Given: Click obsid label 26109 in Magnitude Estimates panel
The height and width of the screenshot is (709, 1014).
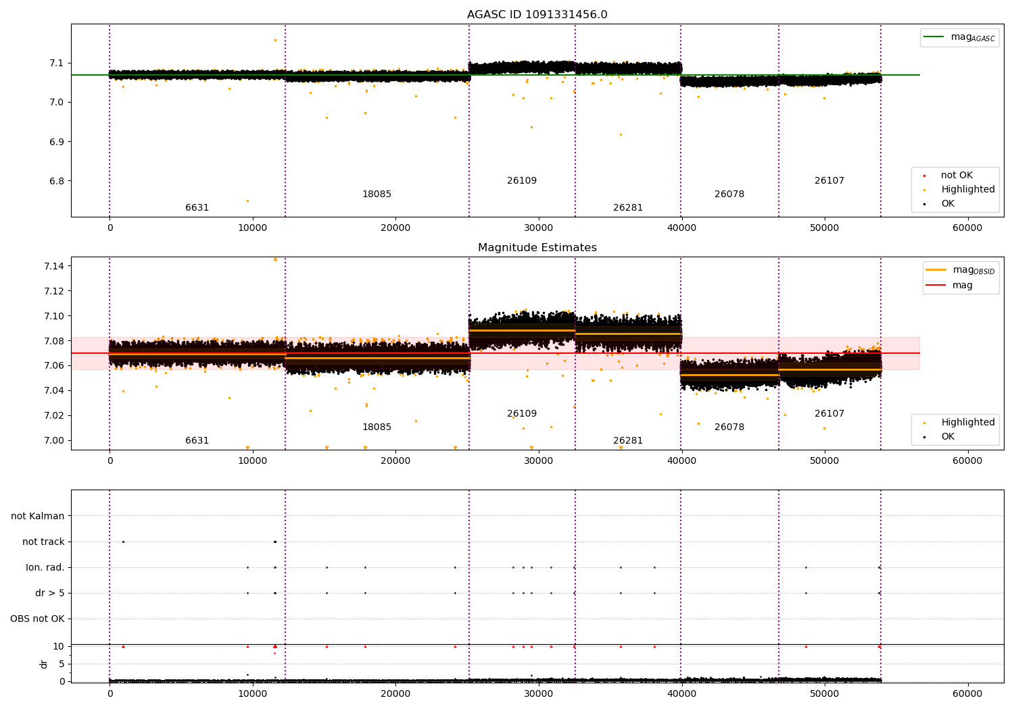Looking at the screenshot, I should click(522, 414).
